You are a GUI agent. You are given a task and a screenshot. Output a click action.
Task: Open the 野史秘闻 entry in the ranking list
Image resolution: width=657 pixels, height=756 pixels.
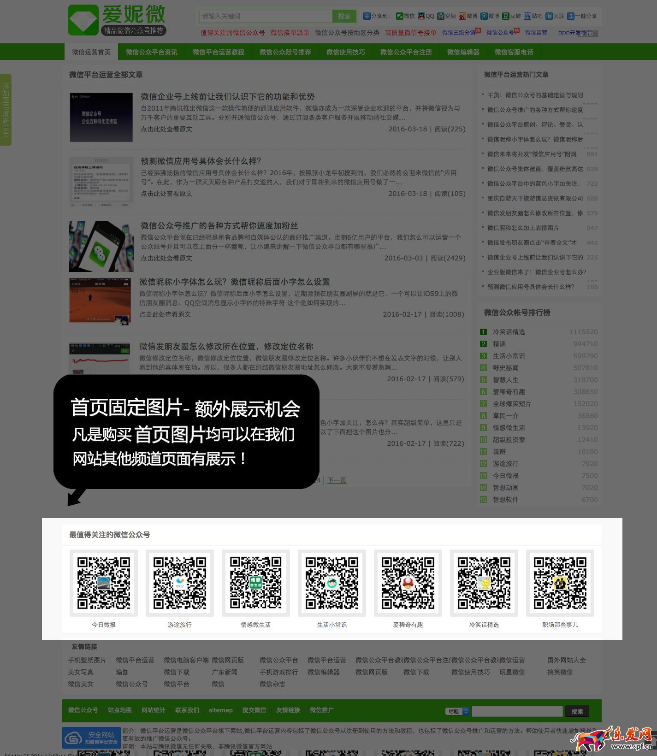tap(506, 368)
